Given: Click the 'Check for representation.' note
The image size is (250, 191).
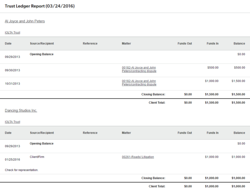Looking at the screenshot, I should (22, 170).
